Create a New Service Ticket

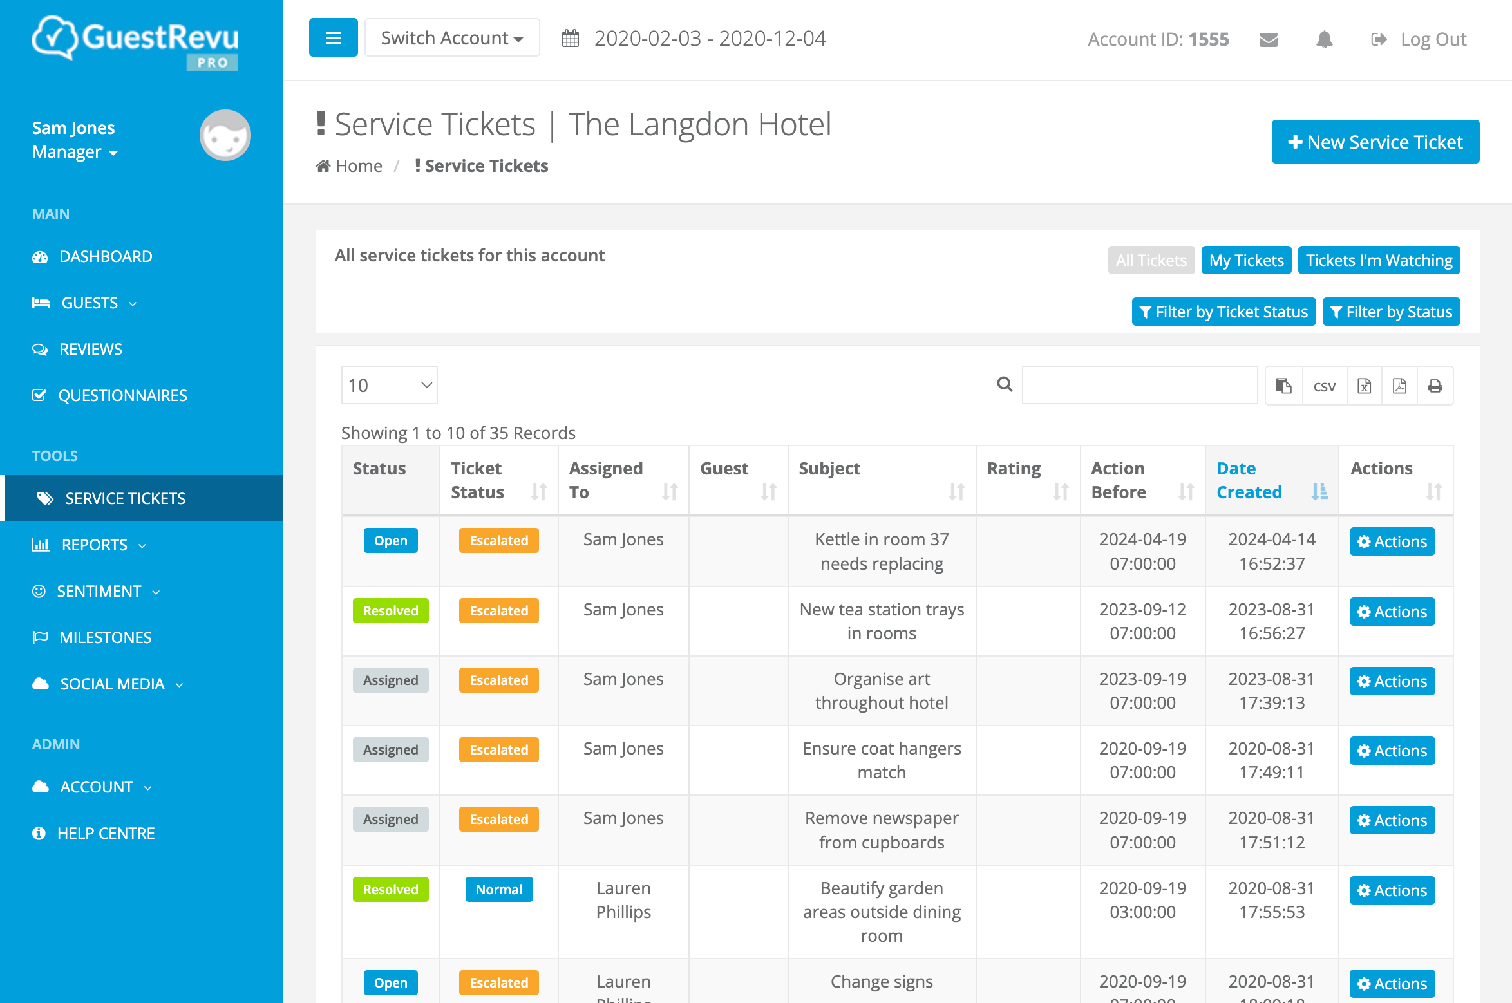(x=1375, y=142)
